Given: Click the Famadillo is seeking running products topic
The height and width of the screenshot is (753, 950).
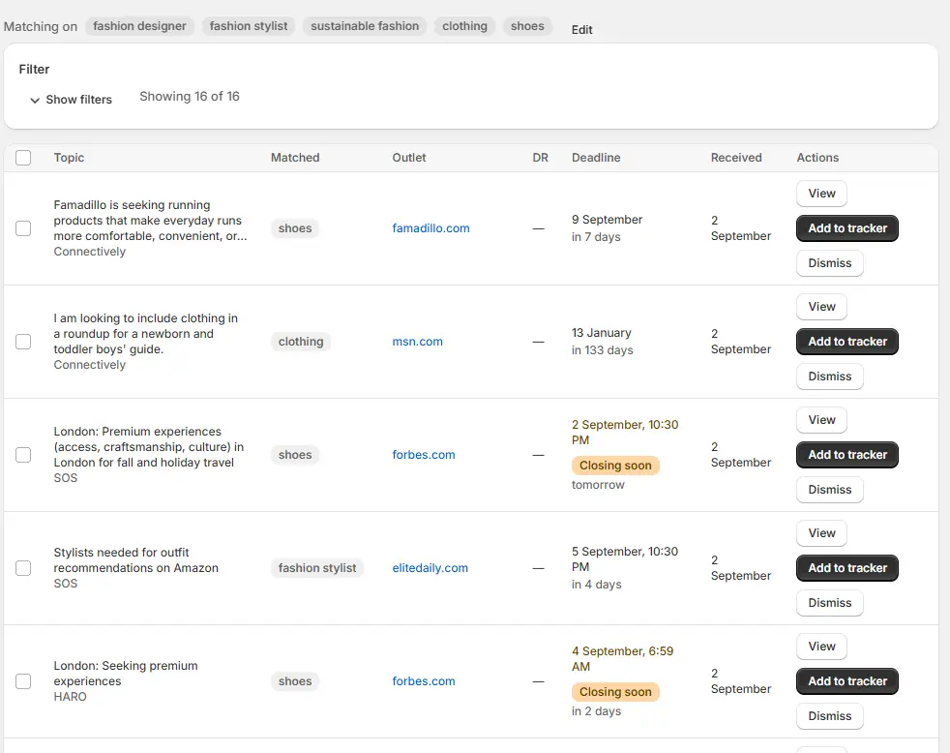Looking at the screenshot, I should [150, 221].
